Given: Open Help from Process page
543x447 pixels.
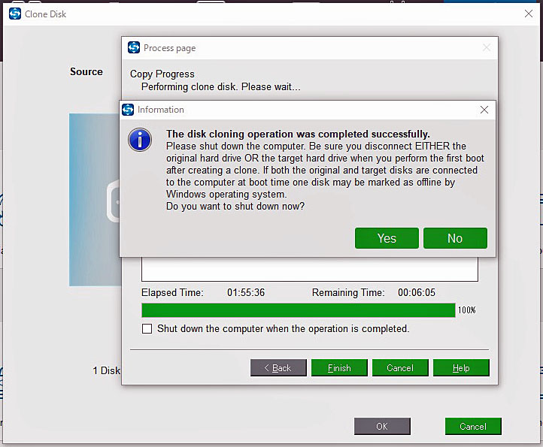Looking at the screenshot, I should [x=461, y=368].
